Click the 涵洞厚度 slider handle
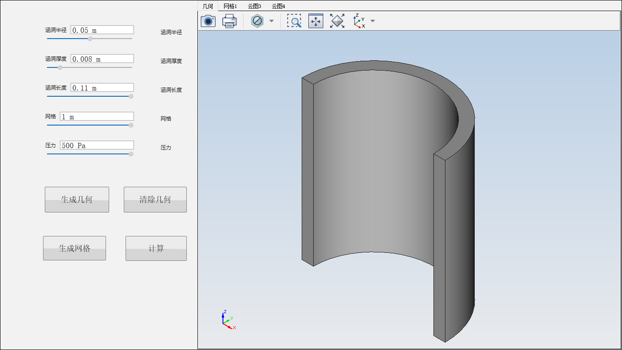Viewport: 622px width, 350px height. pos(60,67)
